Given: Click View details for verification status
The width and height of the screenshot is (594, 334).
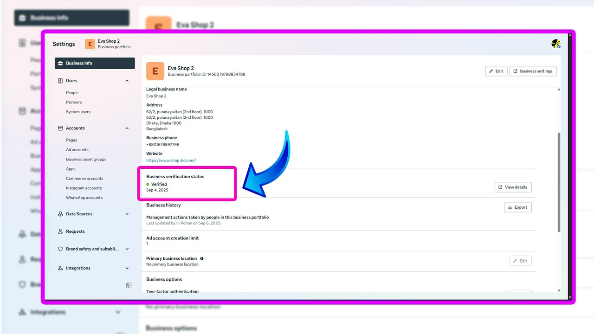Looking at the screenshot, I should pos(513,187).
